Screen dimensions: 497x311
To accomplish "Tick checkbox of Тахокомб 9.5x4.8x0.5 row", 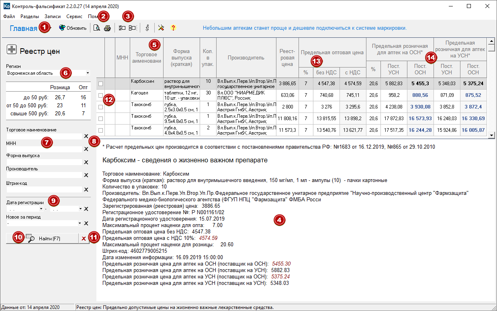I will pyautogui.click(x=101, y=119).
